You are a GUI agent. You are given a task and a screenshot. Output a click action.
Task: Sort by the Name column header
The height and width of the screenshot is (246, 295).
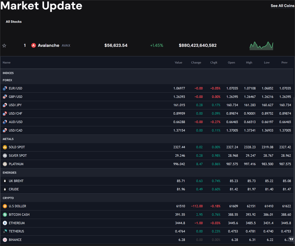coord(7,63)
